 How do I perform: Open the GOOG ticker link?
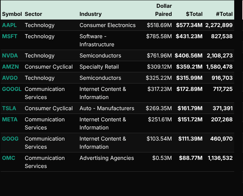click(x=10, y=139)
